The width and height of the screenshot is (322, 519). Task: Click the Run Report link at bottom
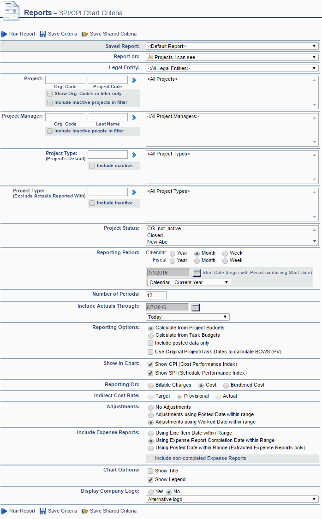click(22, 511)
